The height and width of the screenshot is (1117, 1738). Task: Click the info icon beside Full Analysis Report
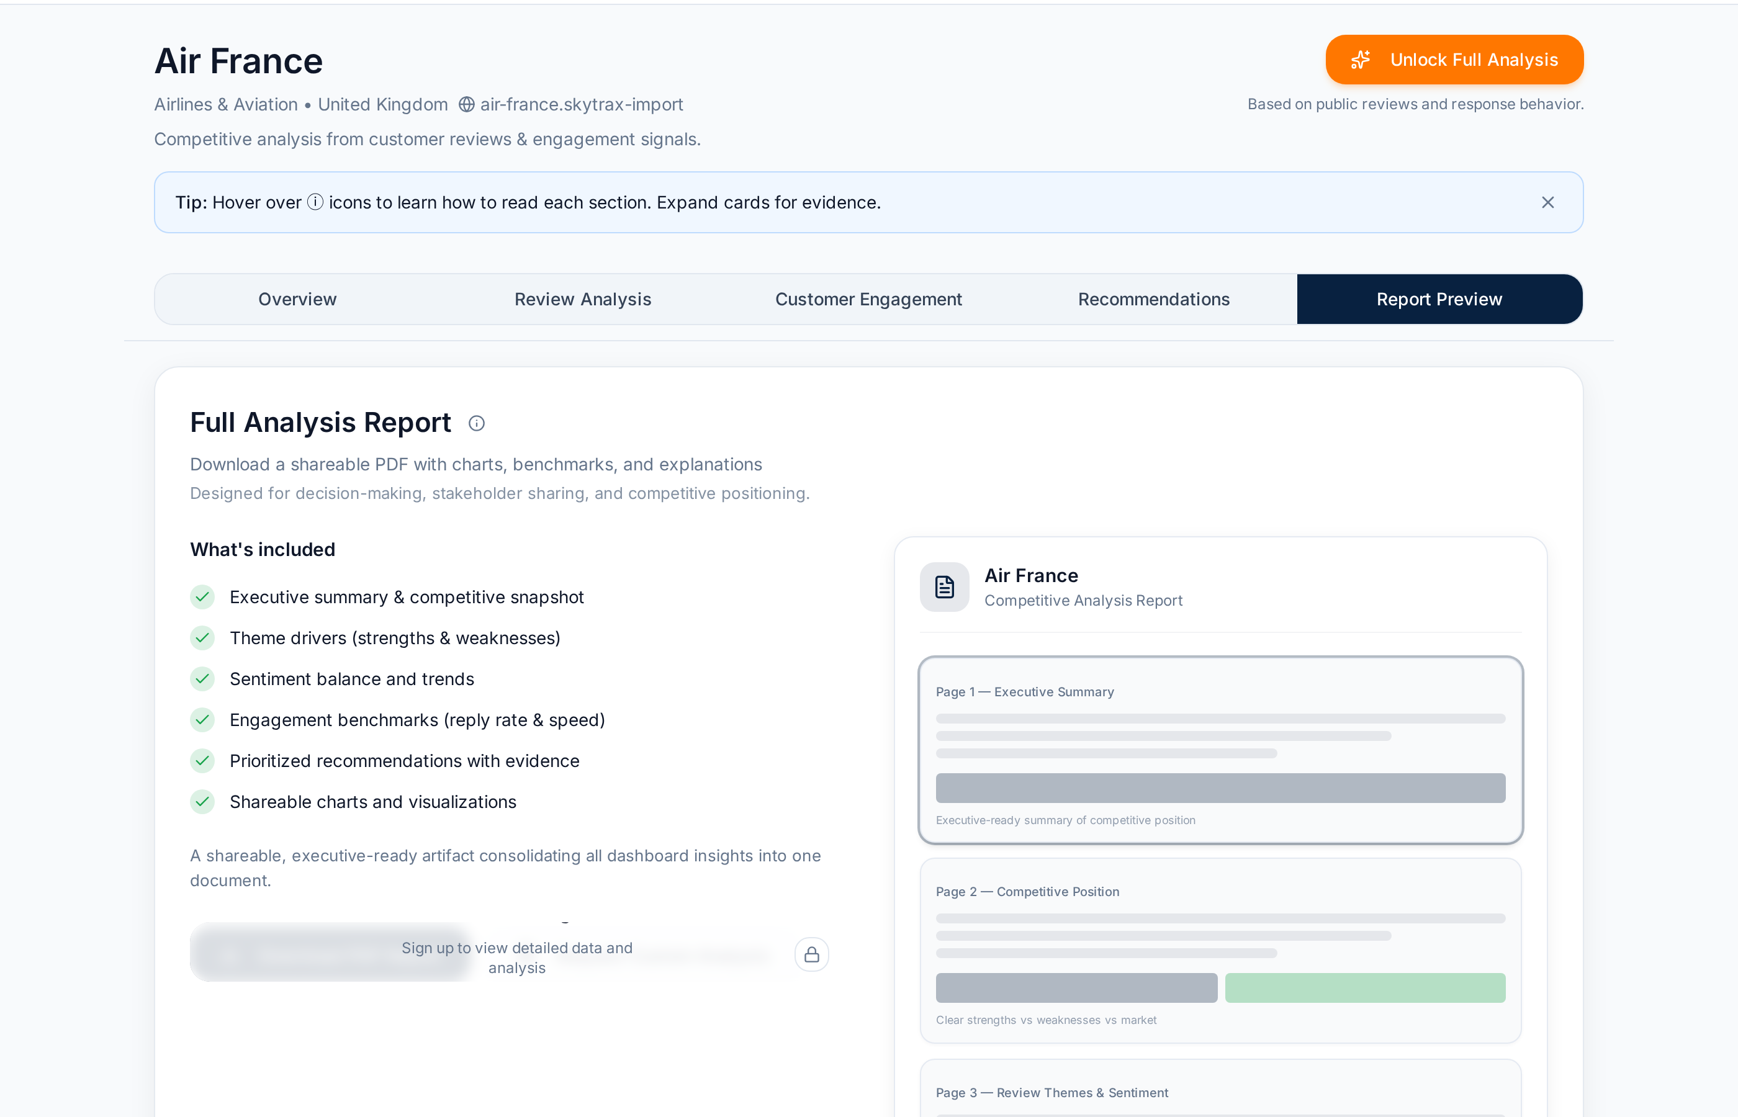pos(476,423)
